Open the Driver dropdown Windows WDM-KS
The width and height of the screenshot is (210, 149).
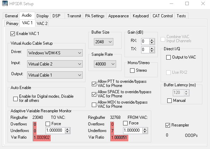click(x=55, y=53)
